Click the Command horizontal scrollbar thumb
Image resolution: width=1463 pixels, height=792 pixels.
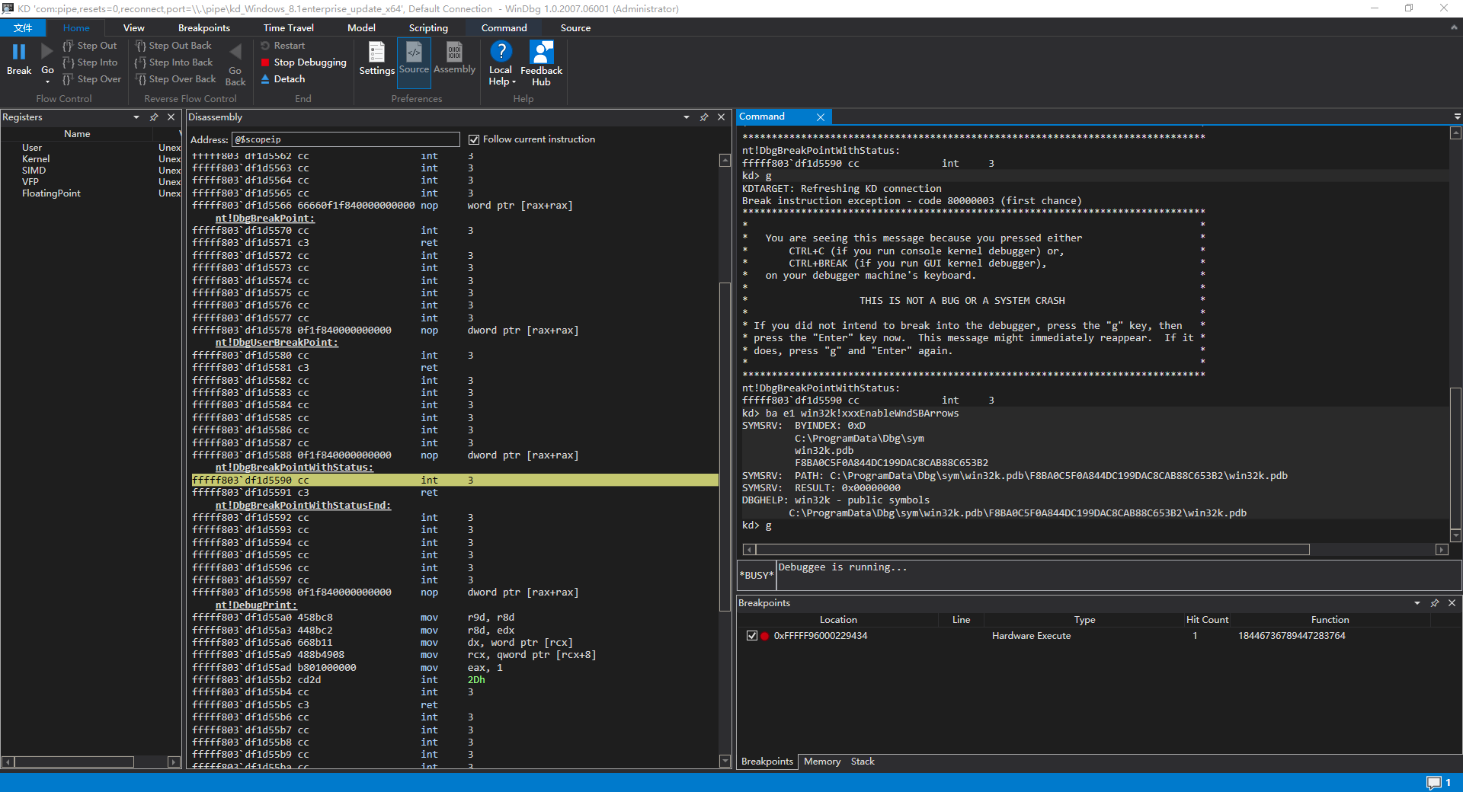(x=1032, y=550)
